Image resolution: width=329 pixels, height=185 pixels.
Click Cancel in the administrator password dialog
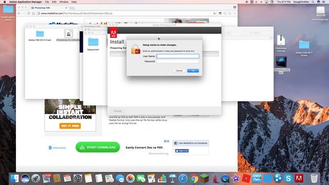[179, 71]
